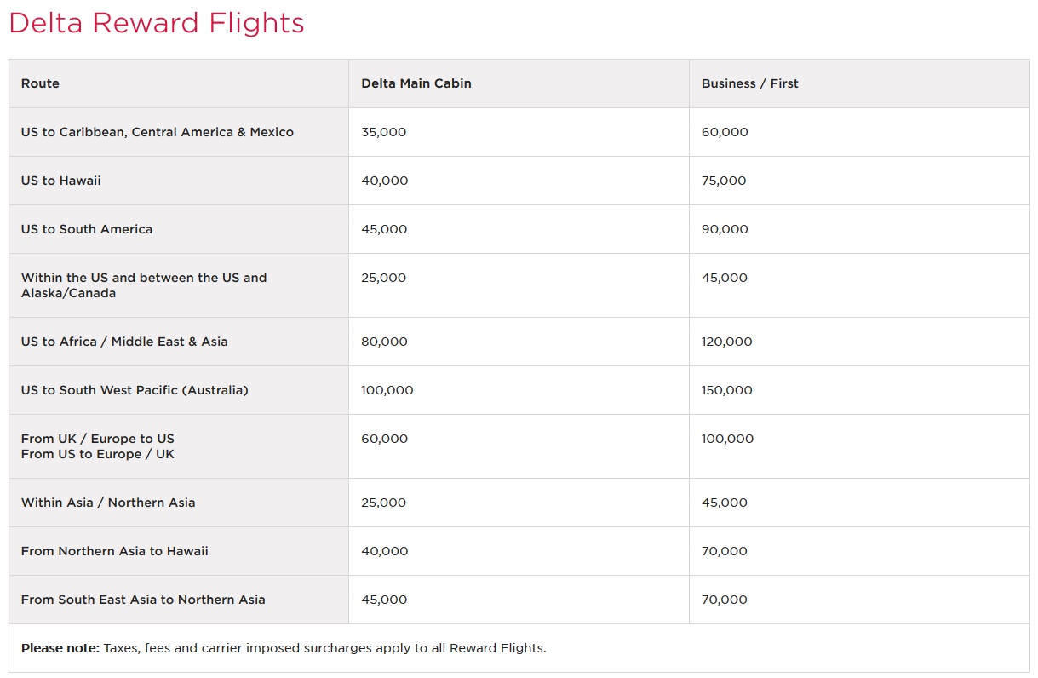Click the US to Hawaii route cell
Viewport: 1038px width, 678px height.
pos(61,181)
